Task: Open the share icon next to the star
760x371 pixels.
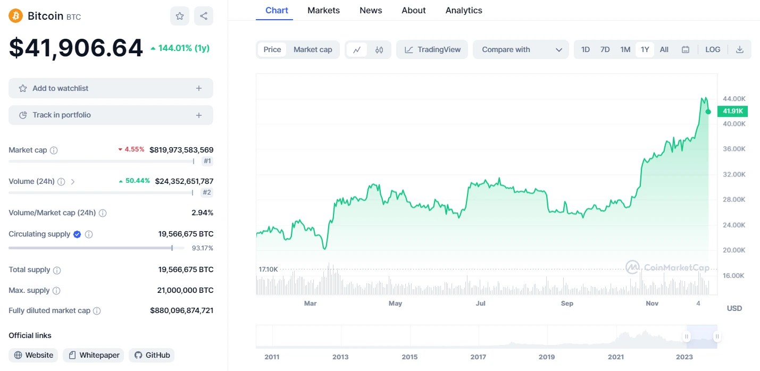Action: (x=203, y=16)
